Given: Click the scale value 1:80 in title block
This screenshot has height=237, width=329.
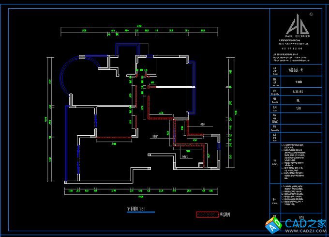Looking at the screenshot, I should click(299, 109).
